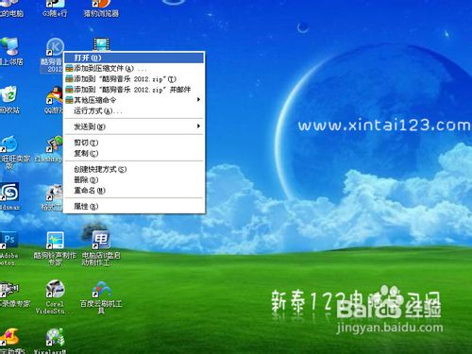Choose add to zip 并邮件 entry

[x=134, y=90]
